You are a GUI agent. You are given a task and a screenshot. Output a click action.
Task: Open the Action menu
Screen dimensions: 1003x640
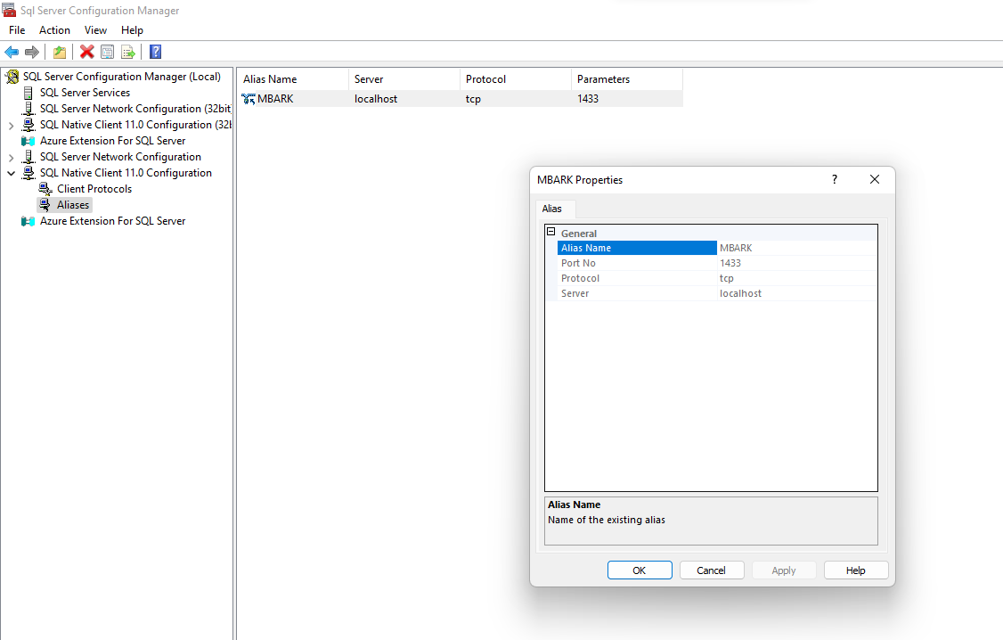click(x=54, y=30)
